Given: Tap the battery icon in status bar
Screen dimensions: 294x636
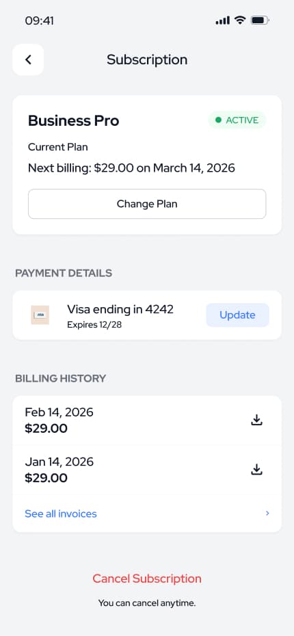Looking at the screenshot, I should pyautogui.click(x=260, y=21).
